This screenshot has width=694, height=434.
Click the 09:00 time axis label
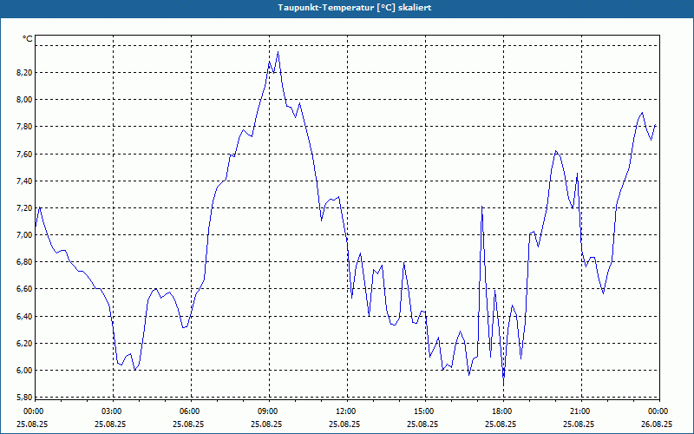point(269,411)
